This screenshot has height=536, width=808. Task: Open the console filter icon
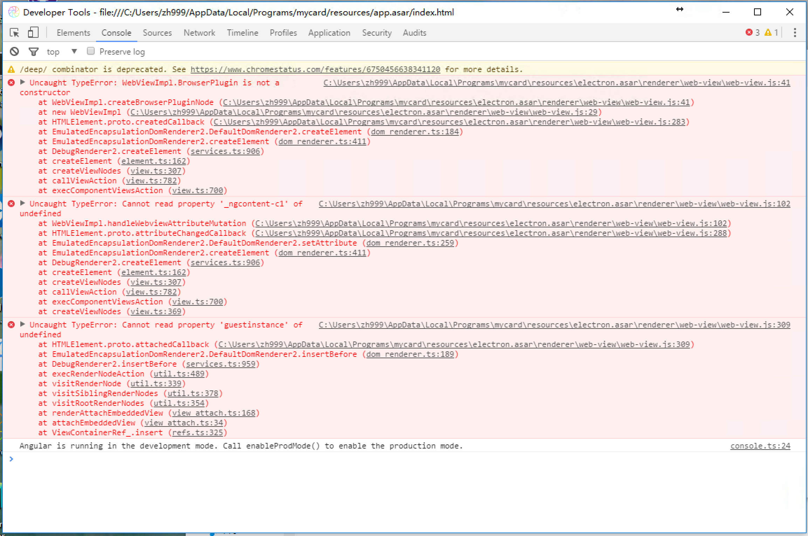point(33,51)
